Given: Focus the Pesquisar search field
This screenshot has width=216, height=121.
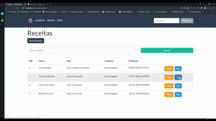Looking at the screenshot, I should [x=166, y=21].
